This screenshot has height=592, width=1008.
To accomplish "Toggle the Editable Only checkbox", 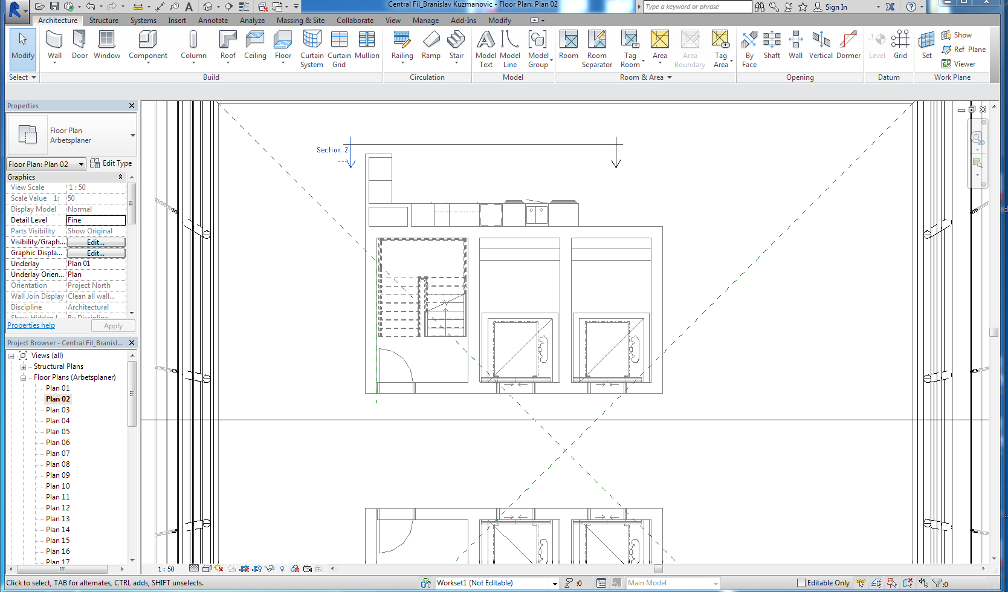I will (801, 583).
